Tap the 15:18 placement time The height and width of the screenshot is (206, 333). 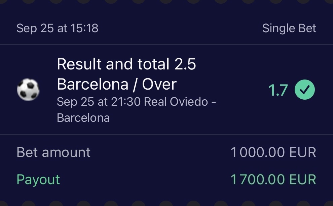[84, 28]
